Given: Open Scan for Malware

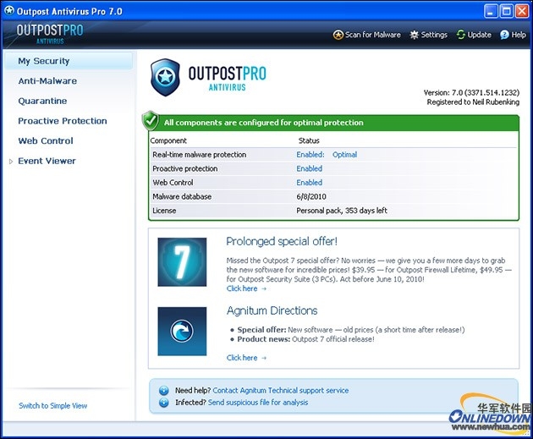Looking at the screenshot, I should tap(367, 35).
